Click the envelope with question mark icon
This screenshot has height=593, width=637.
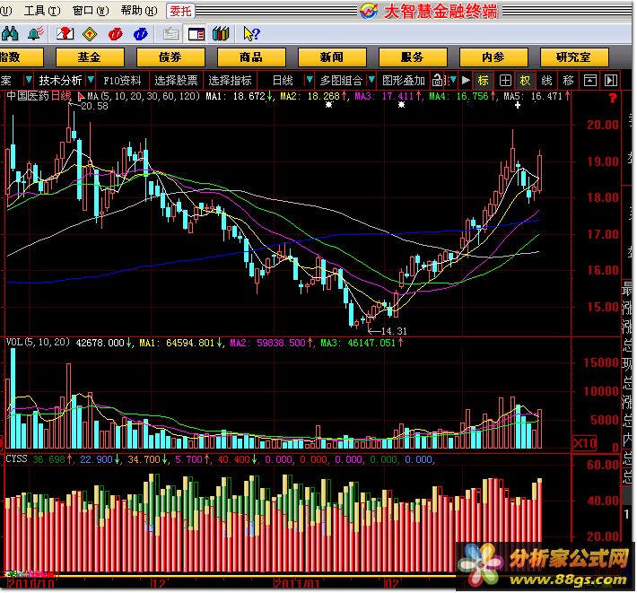coord(65,34)
